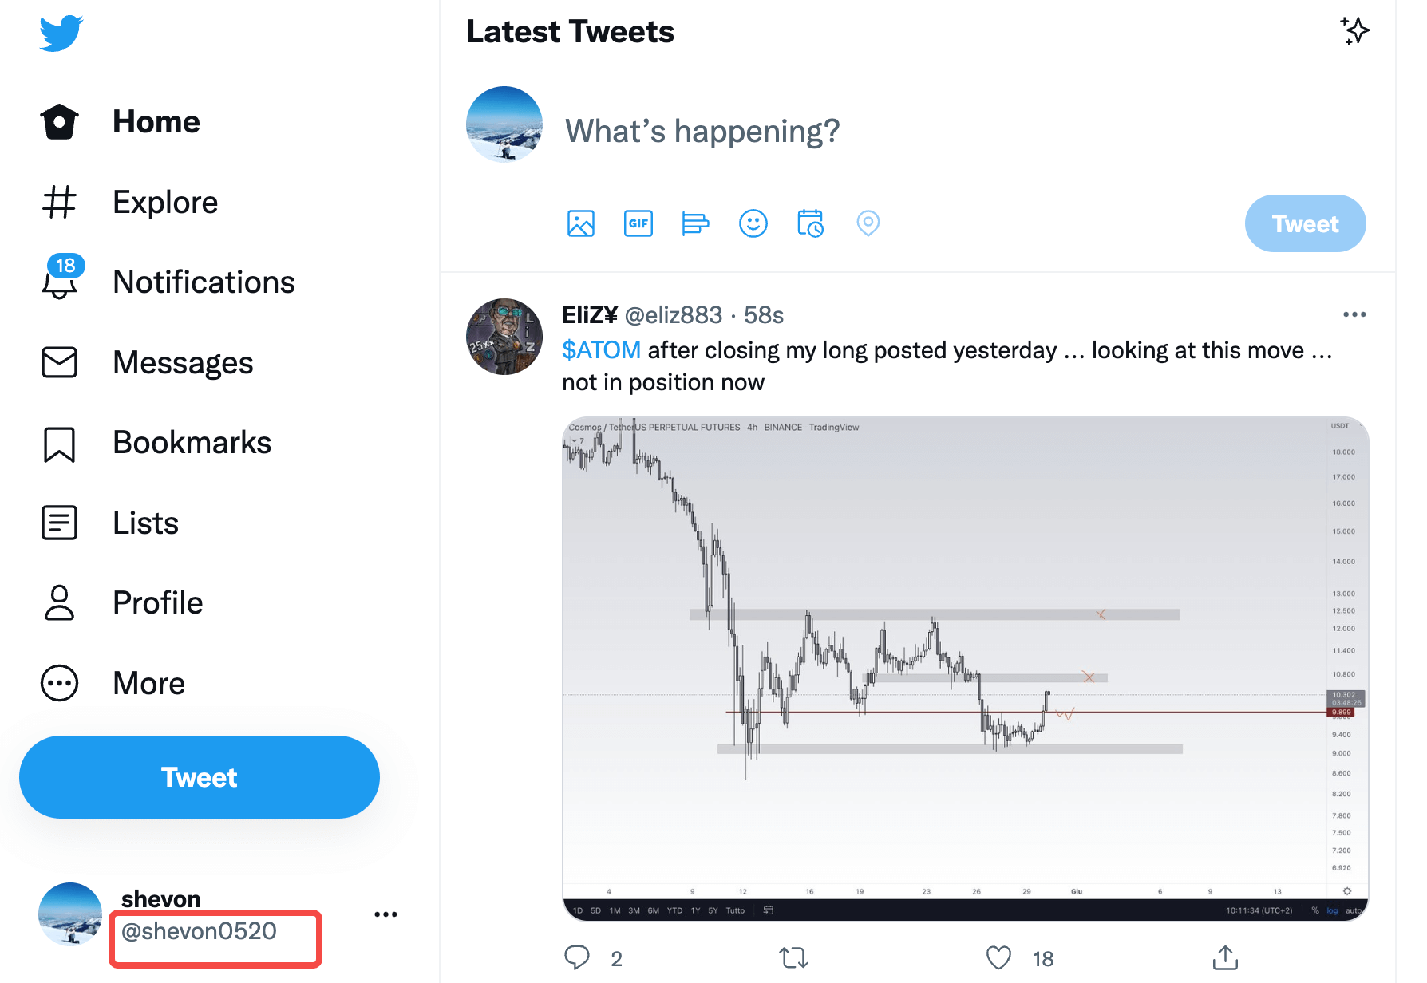Like the EliZ¥ tweet
The image size is (1427, 983).
[998, 957]
